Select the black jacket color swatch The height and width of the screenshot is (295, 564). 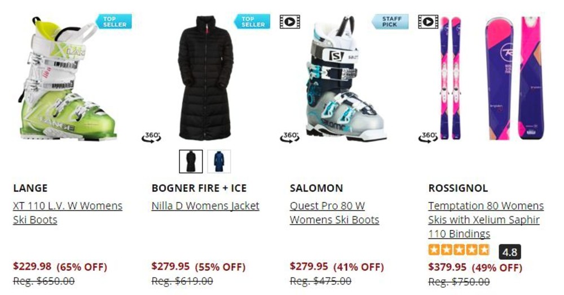pyautogui.click(x=191, y=162)
